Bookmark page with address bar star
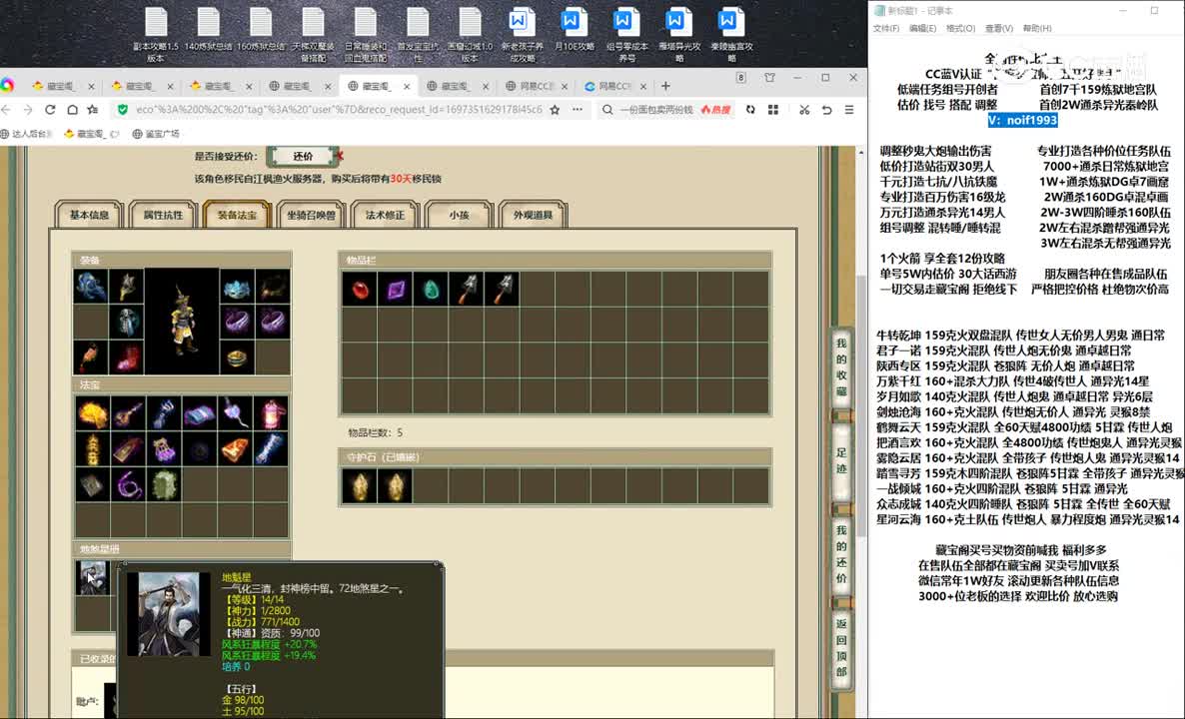This screenshot has height=719, width=1185. (555, 110)
